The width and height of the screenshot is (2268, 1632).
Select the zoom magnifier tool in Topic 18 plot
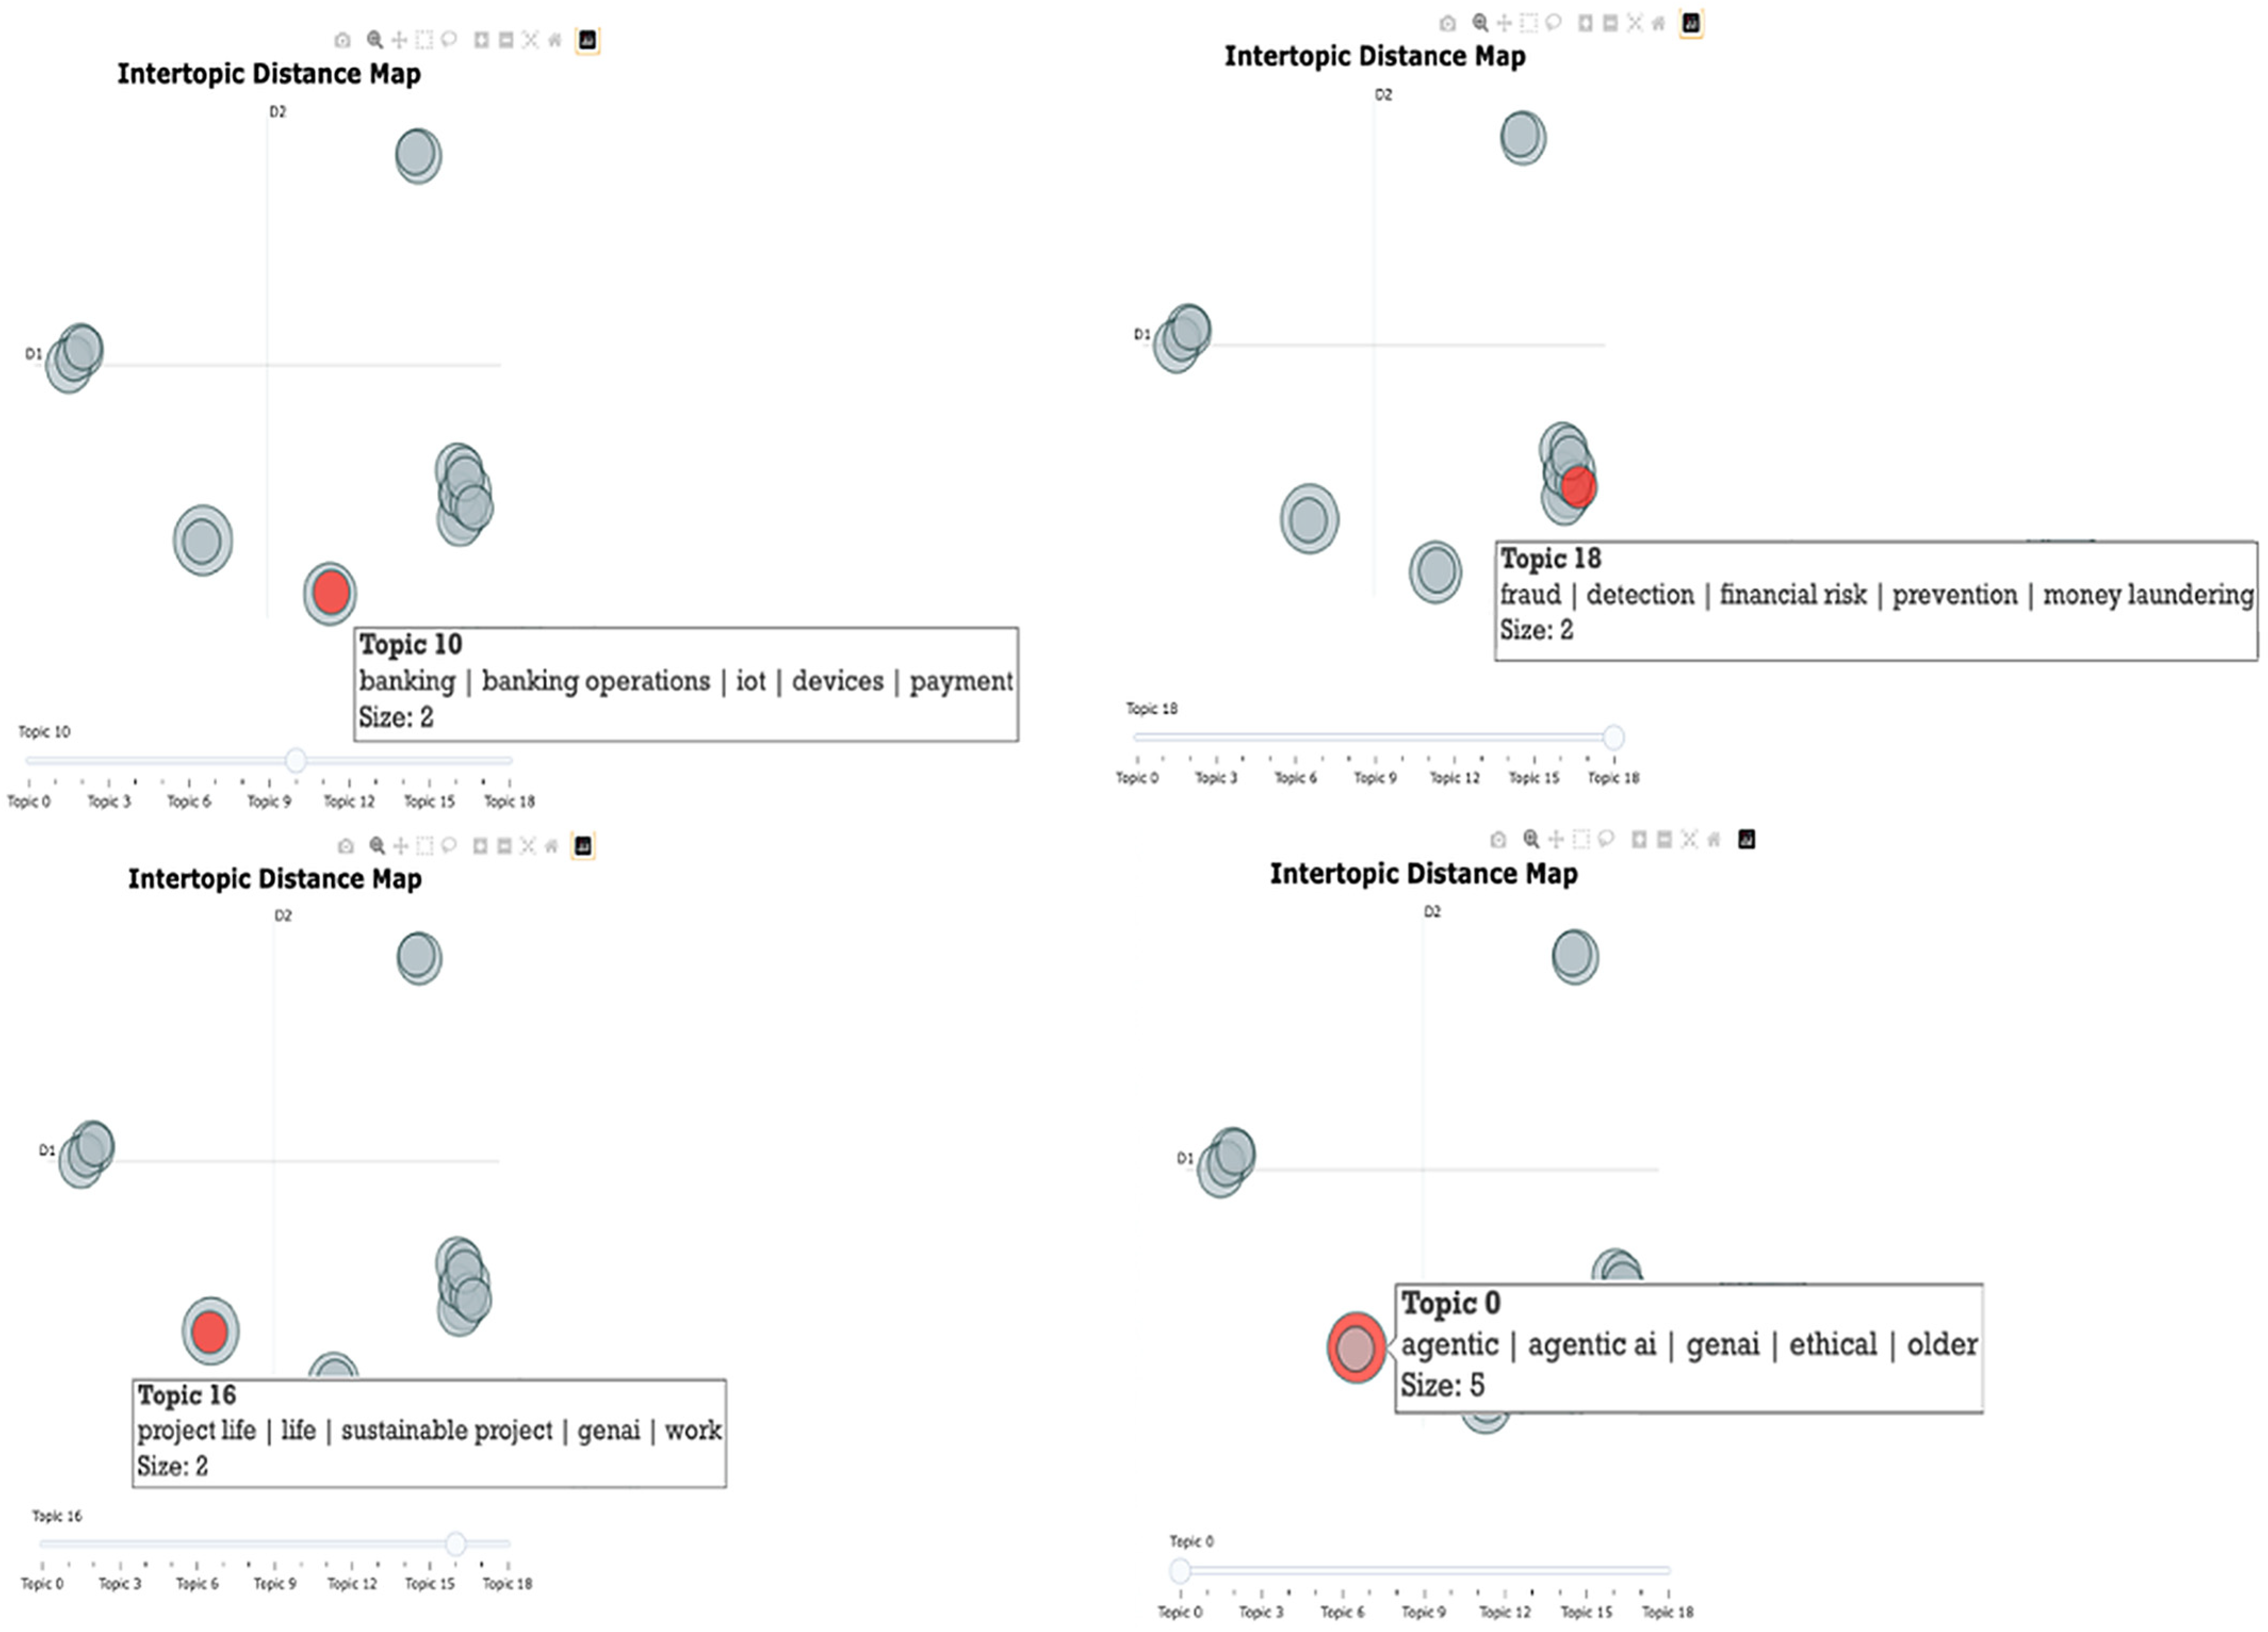coord(1480,23)
